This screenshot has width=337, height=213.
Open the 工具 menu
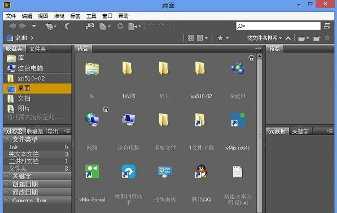pyautogui.click(x=91, y=16)
